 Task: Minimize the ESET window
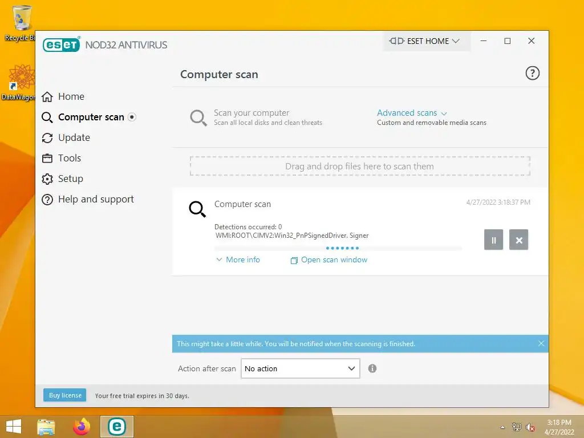pos(484,41)
